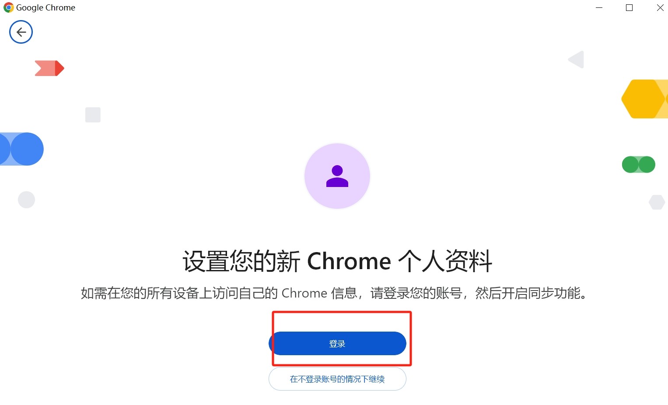Screen dimensions: 668x405
Task: Click the heading 设置您的新 Chrome 个人资料
Action: [x=337, y=261]
